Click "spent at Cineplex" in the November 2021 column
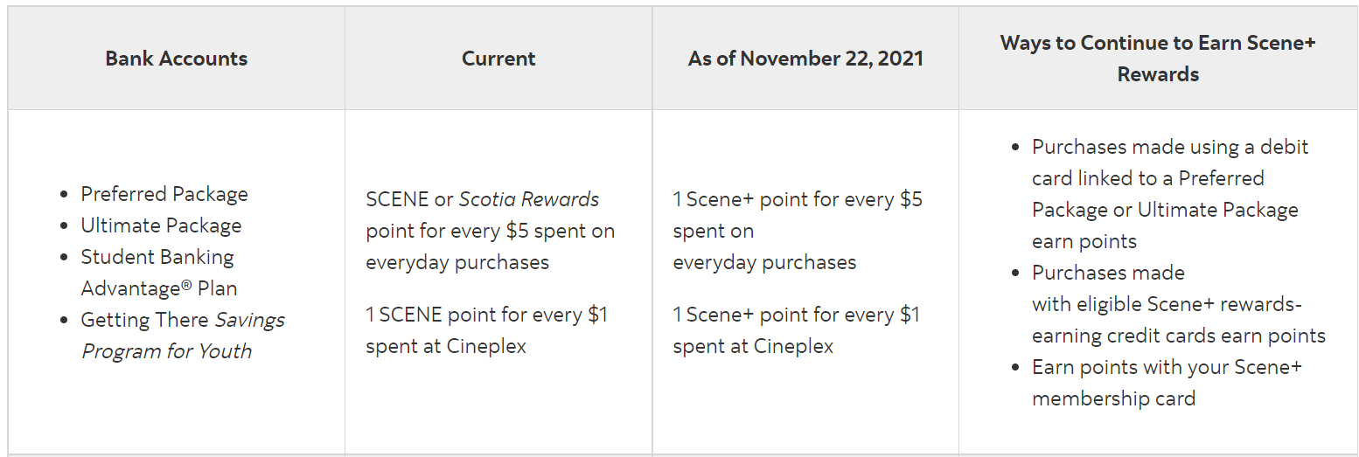Screen dimensions: 1359x457 753,346
